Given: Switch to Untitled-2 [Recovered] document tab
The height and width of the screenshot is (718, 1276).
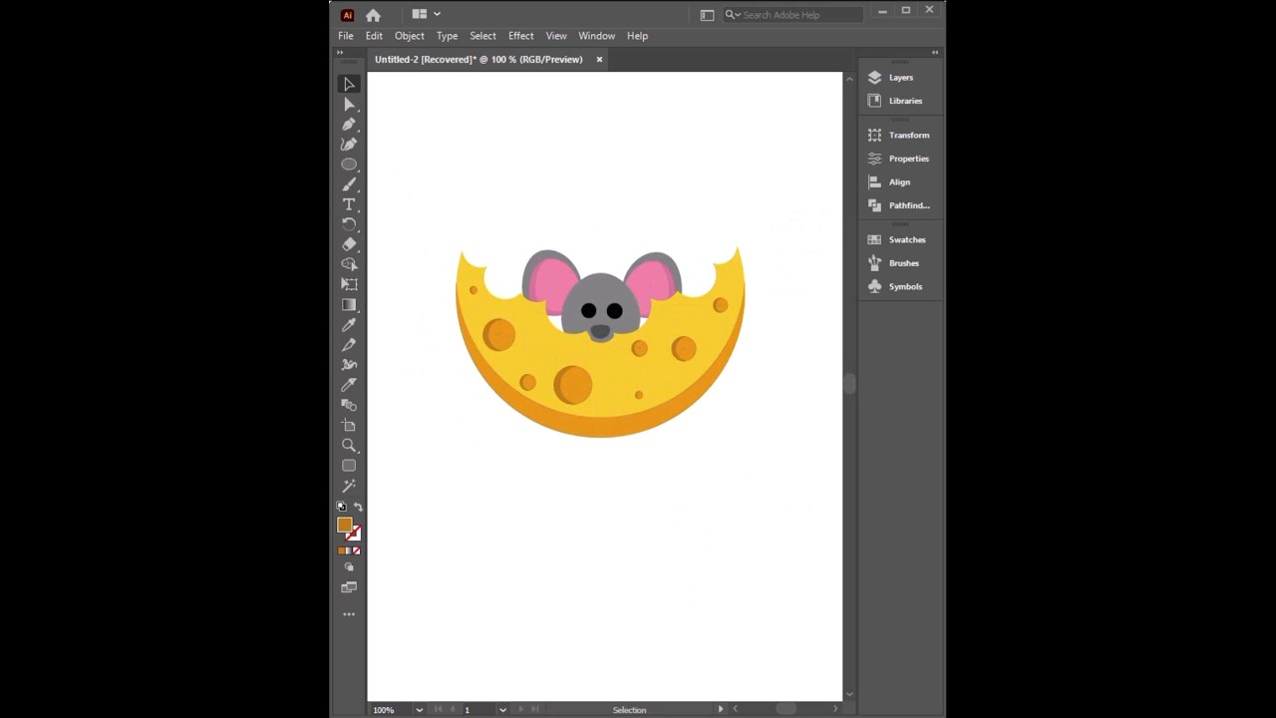Looking at the screenshot, I should [x=478, y=60].
